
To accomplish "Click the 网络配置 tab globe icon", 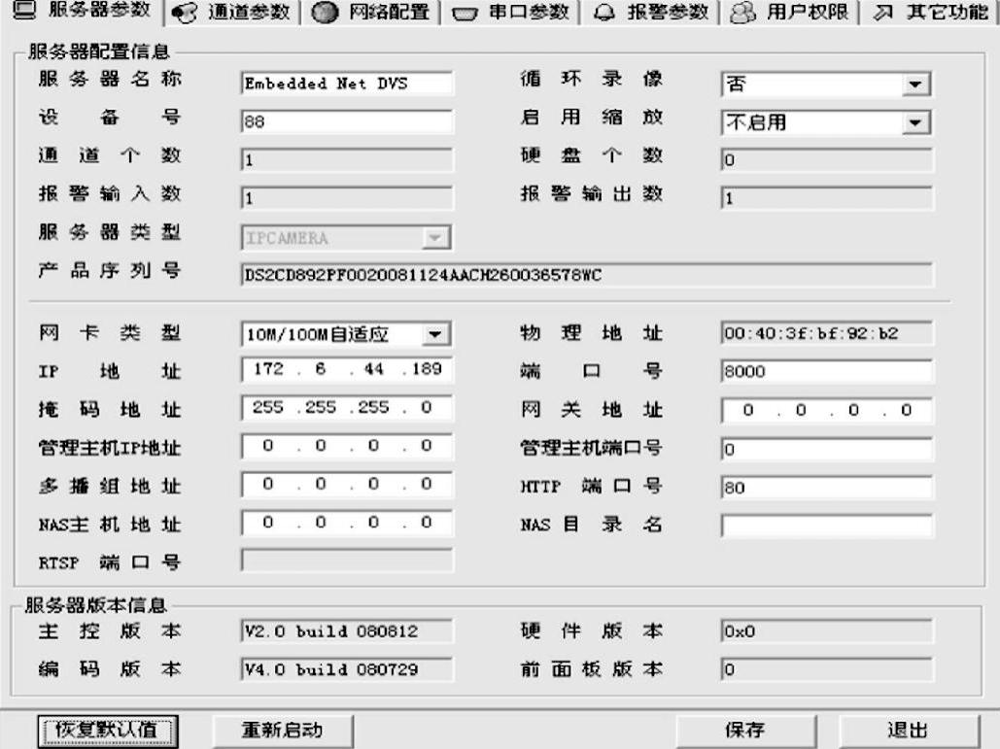I will 325,13.
